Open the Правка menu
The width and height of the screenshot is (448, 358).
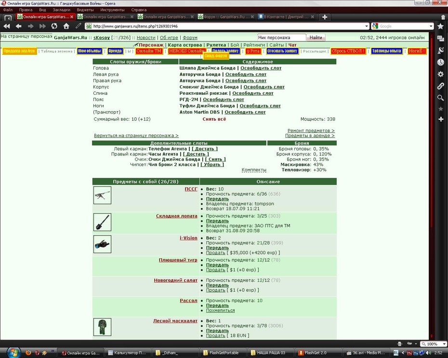tap(26, 10)
